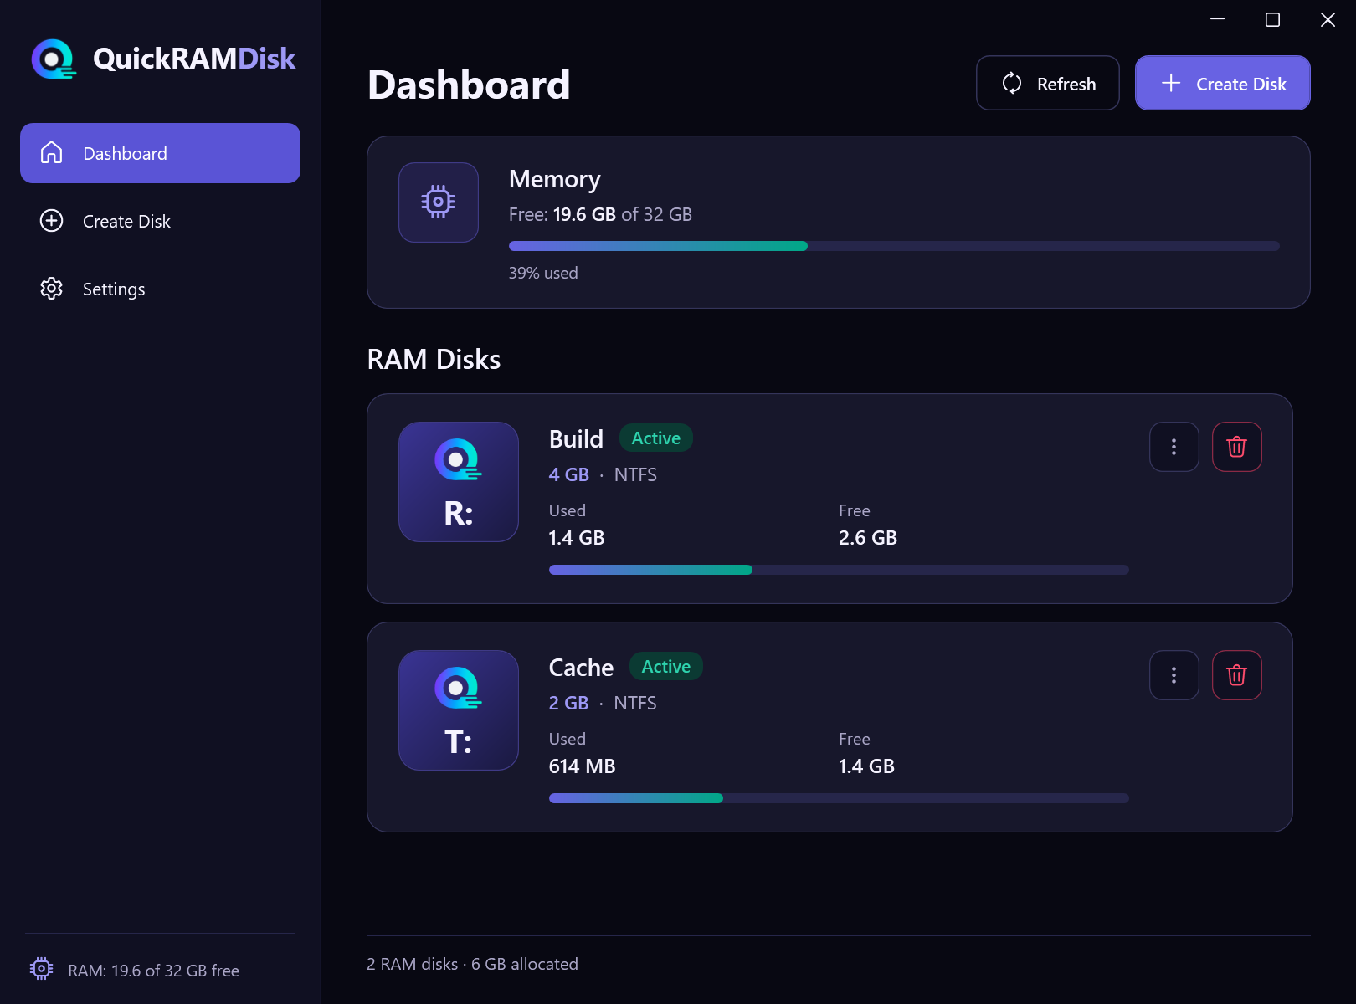Viewport: 1356px width, 1004px height.
Task: Click the Free: 19.6 GB of 32 GB text
Action: click(x=600, y=214)
